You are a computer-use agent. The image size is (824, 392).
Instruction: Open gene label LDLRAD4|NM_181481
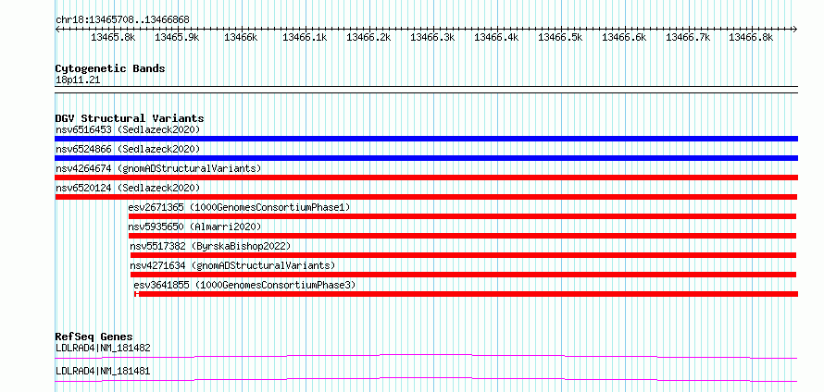point(103,371)
